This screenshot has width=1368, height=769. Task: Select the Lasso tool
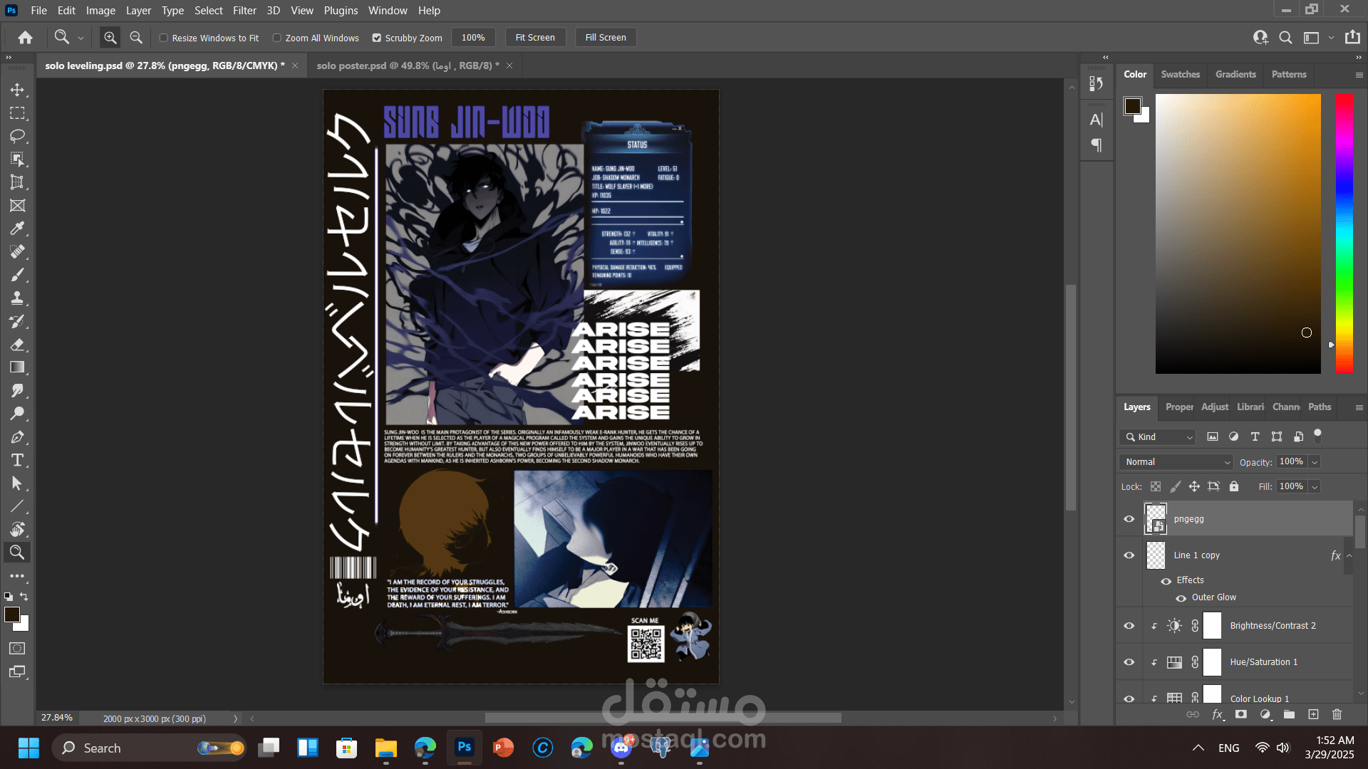[17, 136]
